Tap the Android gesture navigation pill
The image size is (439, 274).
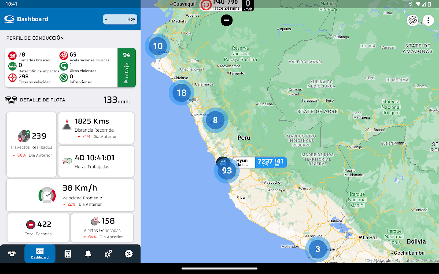coord(219,269)
